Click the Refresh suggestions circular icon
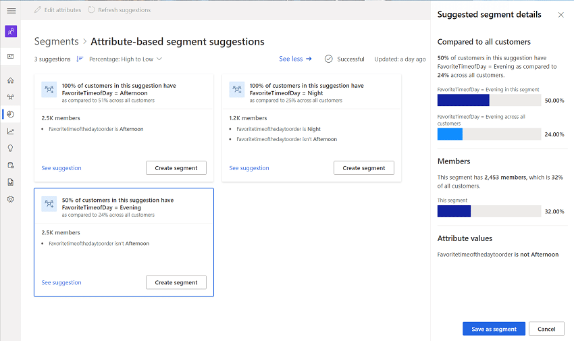Image resolution: width=574 pixels, height=341 pixels. click(91, 10)
